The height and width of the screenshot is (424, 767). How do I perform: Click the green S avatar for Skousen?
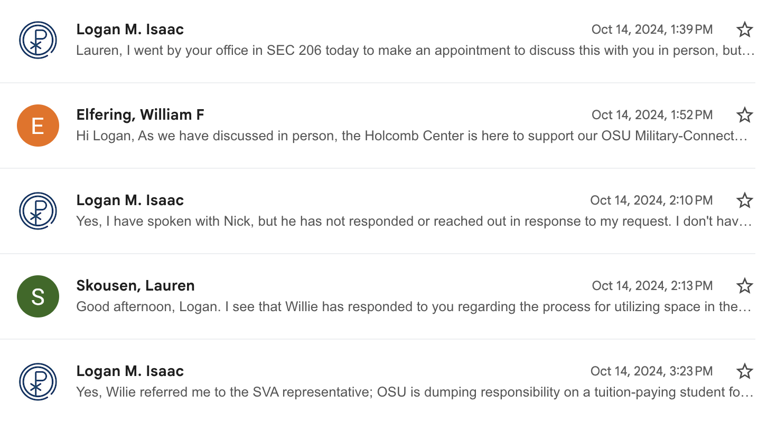pyautogui.click(x=38, y=296)
